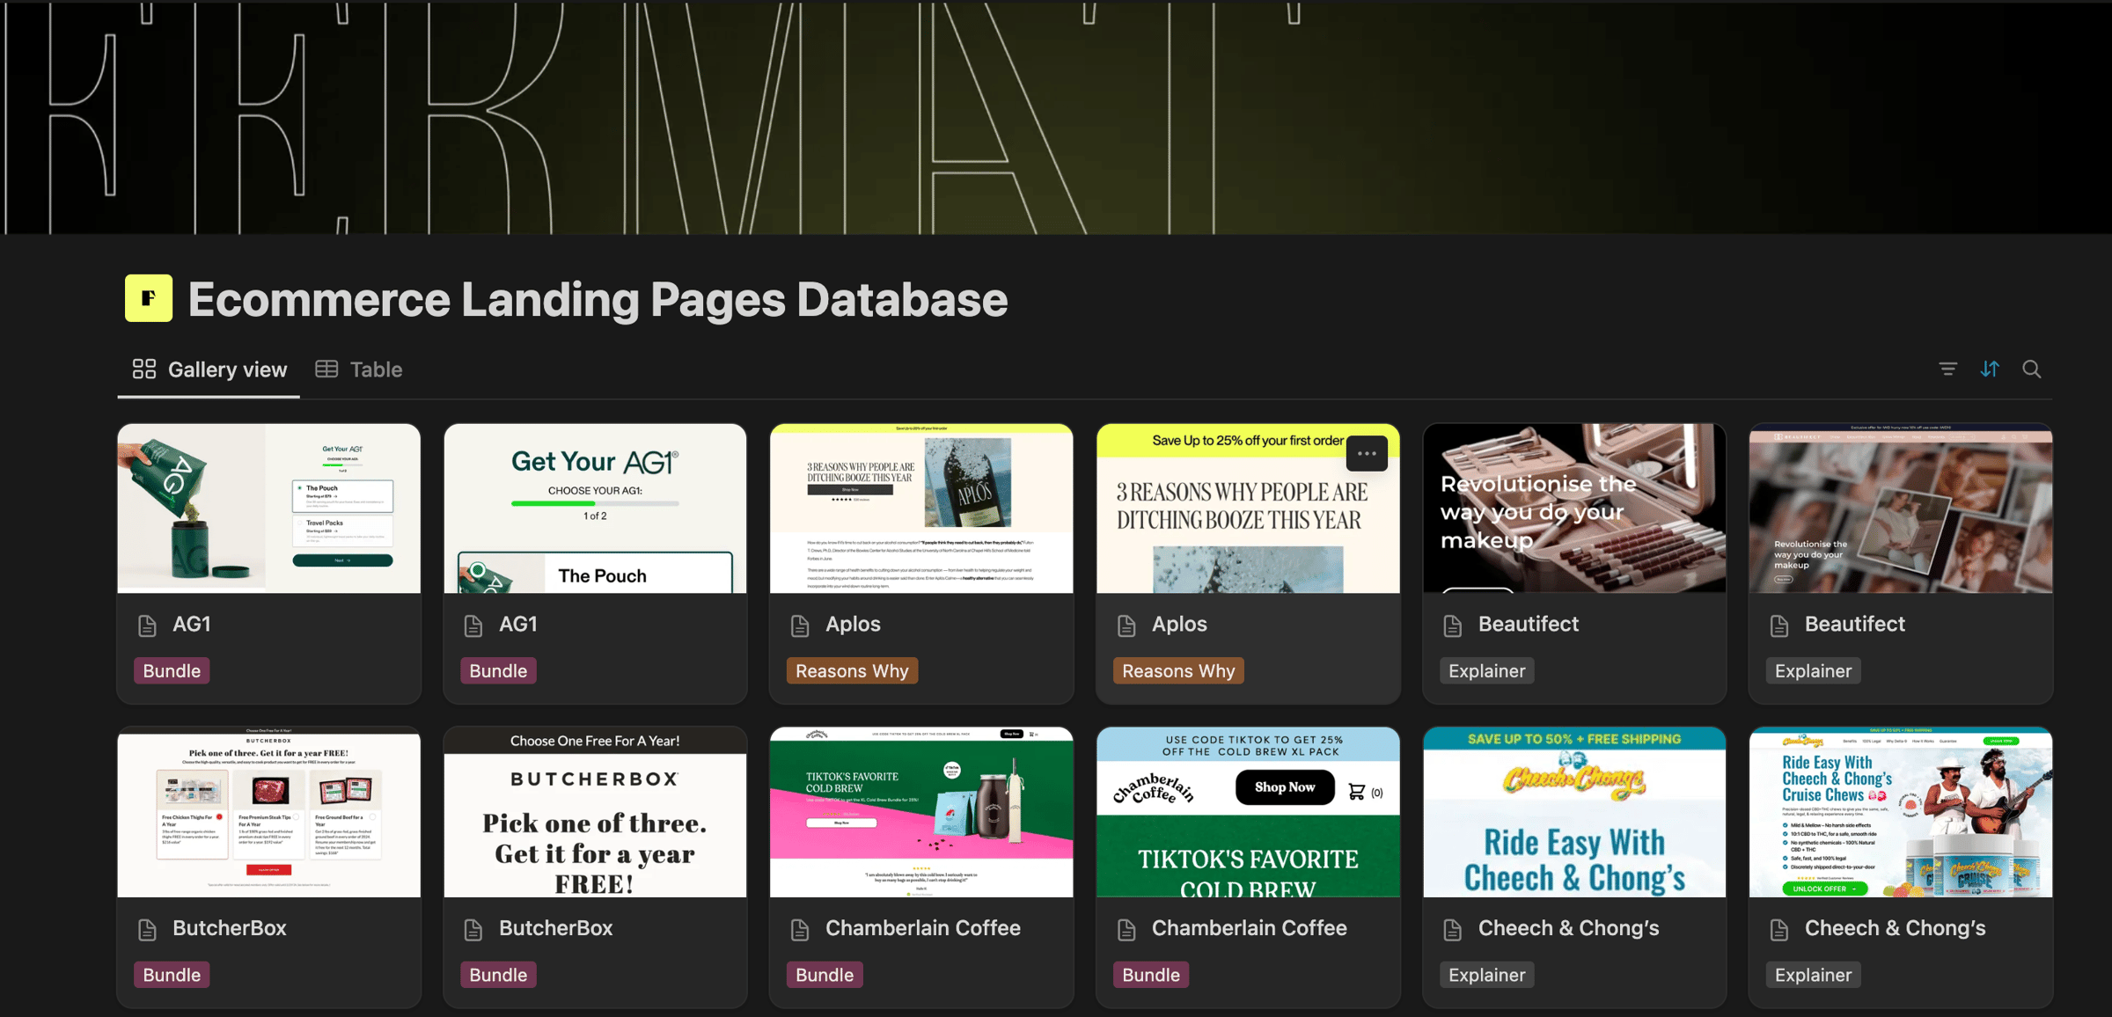
Task: Click Bundle tag on first AG1 card
Action: point(172,671)
